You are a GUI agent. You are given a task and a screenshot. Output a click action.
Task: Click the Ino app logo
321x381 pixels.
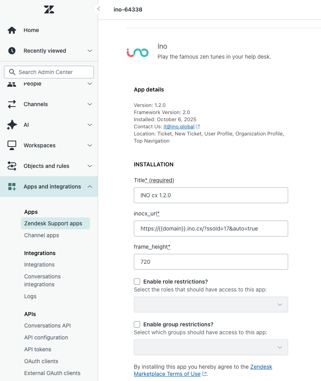(x=137, y=52)
